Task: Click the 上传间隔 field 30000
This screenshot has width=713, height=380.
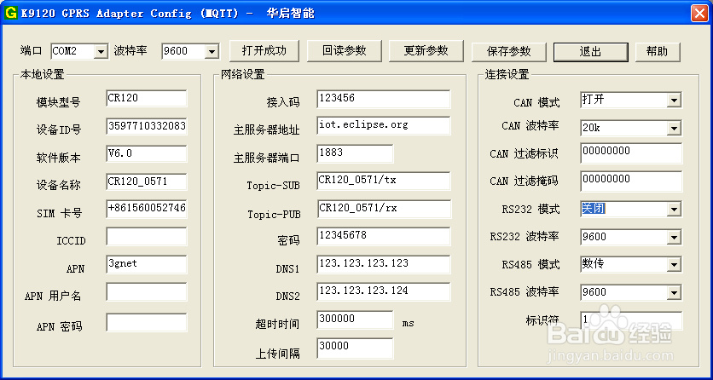Action: tap(355, 348)
